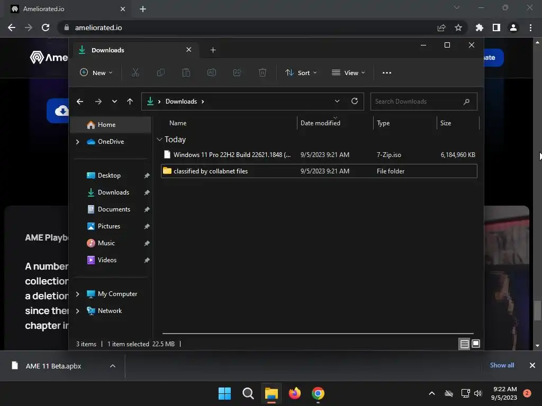The image size is (542, 406).
Task: Select the Windows 11 Pro 22H2 ISO file
Action: pos(319,155)
